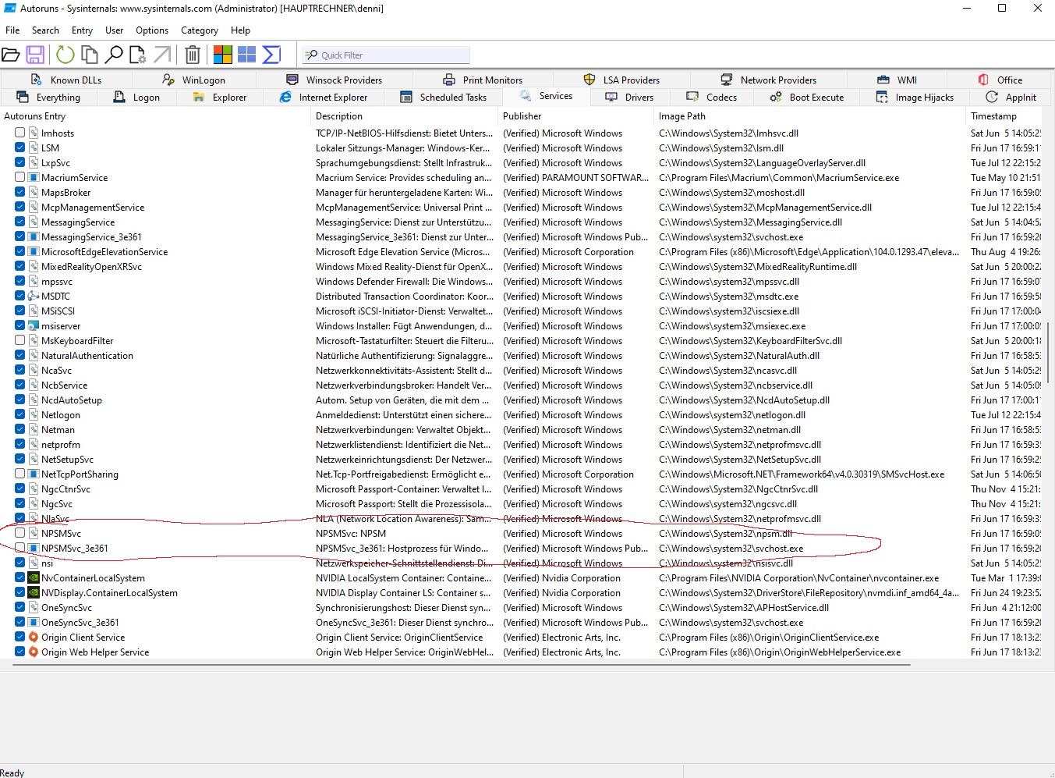This screenshot has height=778, width=1055.
Task: Open the Winsock Providers tab
Action: click(335, 80)
